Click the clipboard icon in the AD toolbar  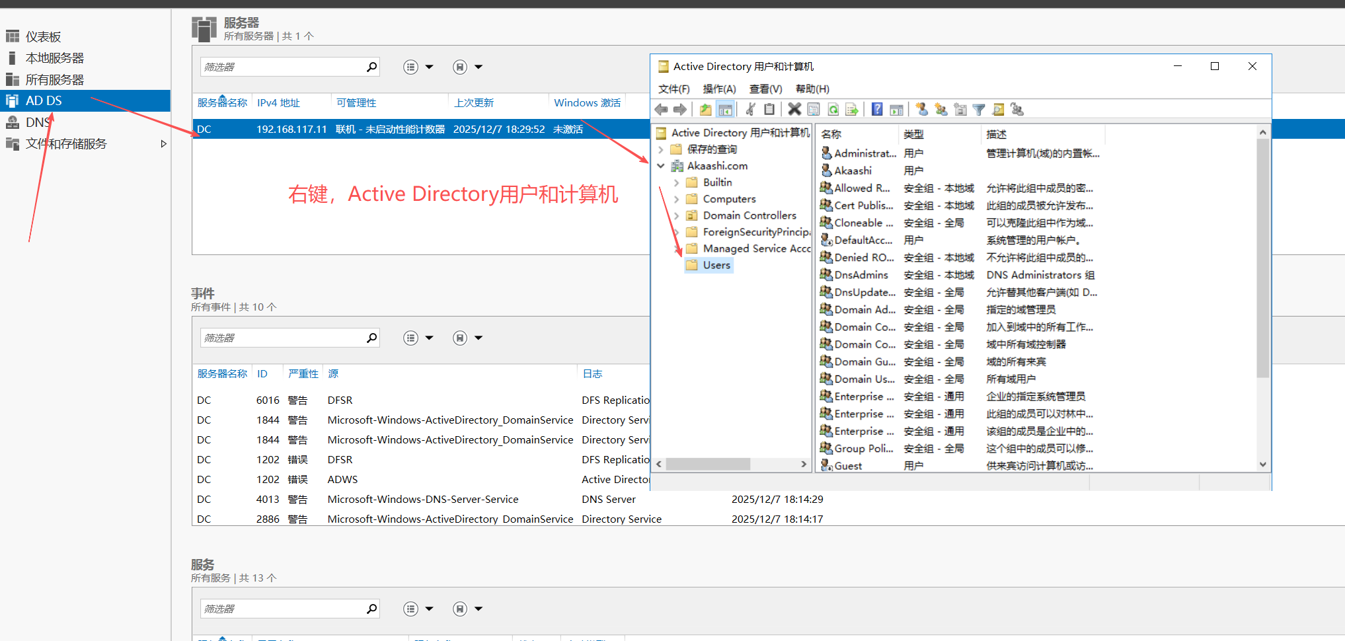(x=769, y=110)
